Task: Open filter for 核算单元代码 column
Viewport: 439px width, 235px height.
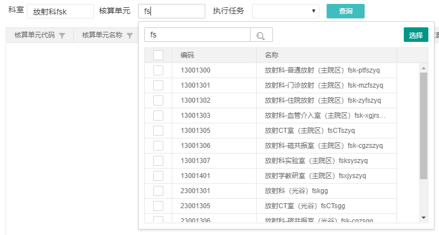Action: (62, 36)
